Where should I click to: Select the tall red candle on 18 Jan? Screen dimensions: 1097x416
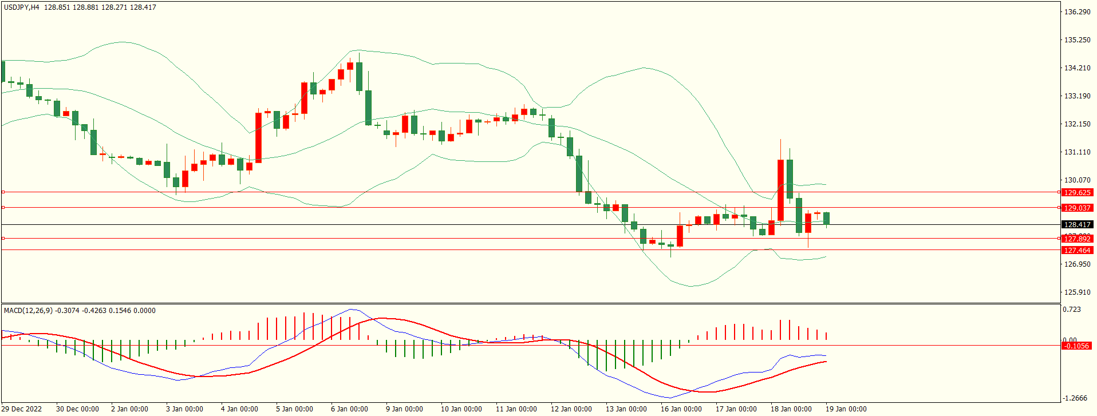(780, 190)
